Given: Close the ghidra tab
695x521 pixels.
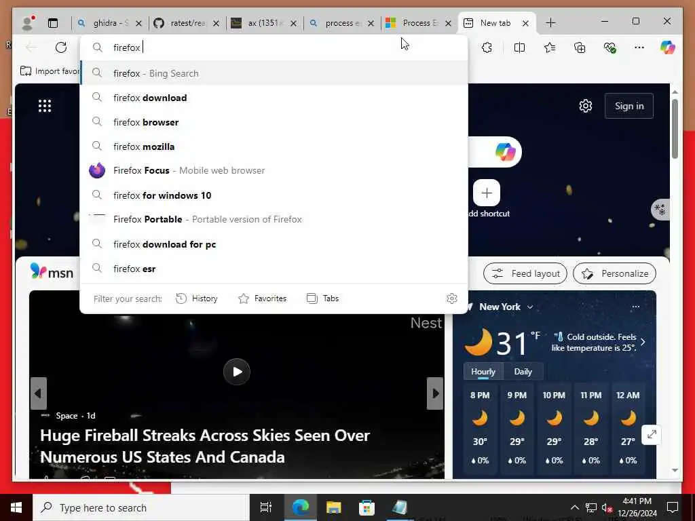Looking at the screenshot, I should click(138, 23).
